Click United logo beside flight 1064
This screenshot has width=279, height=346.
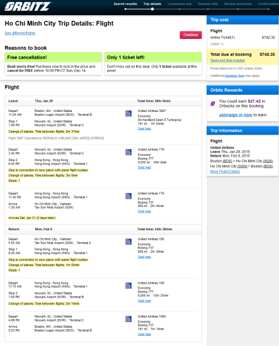(x=128, y=319)
